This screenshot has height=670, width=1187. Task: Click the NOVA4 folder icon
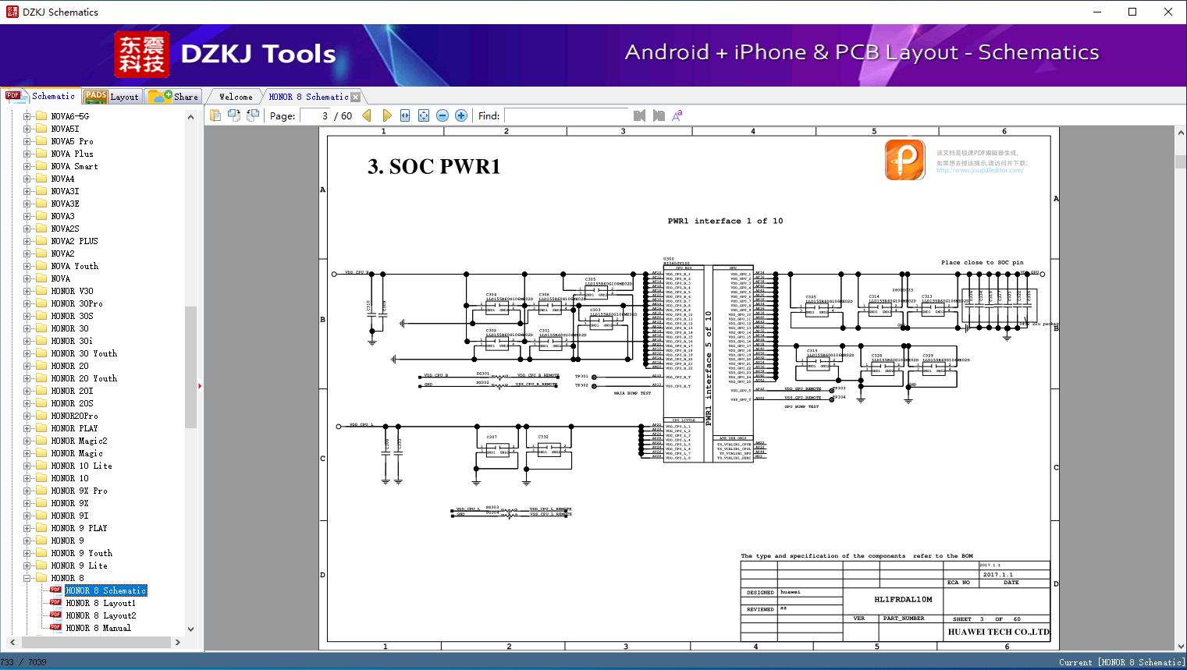pyautogui.click(x=41, y=179)
